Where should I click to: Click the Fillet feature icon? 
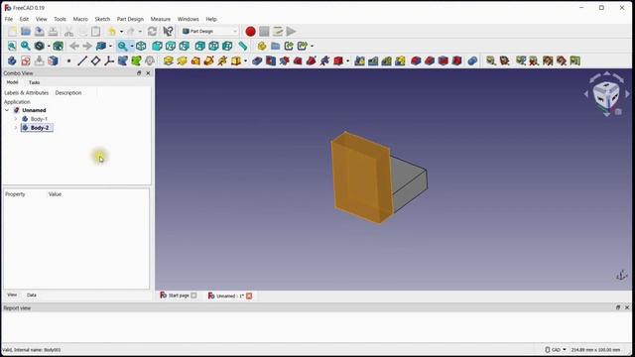pyautogui.click(x=416, y=60)
